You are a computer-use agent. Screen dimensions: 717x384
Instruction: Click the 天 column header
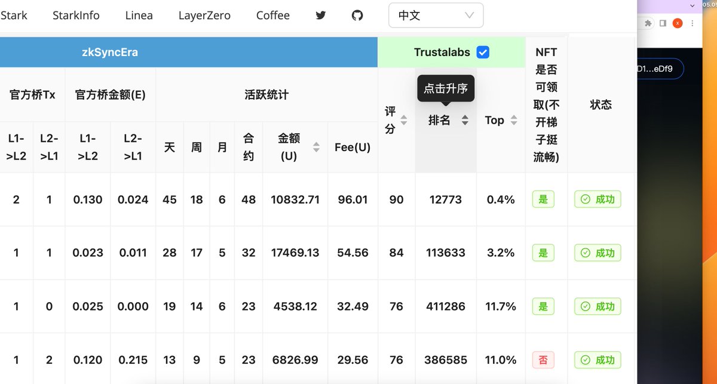point(170,147)
